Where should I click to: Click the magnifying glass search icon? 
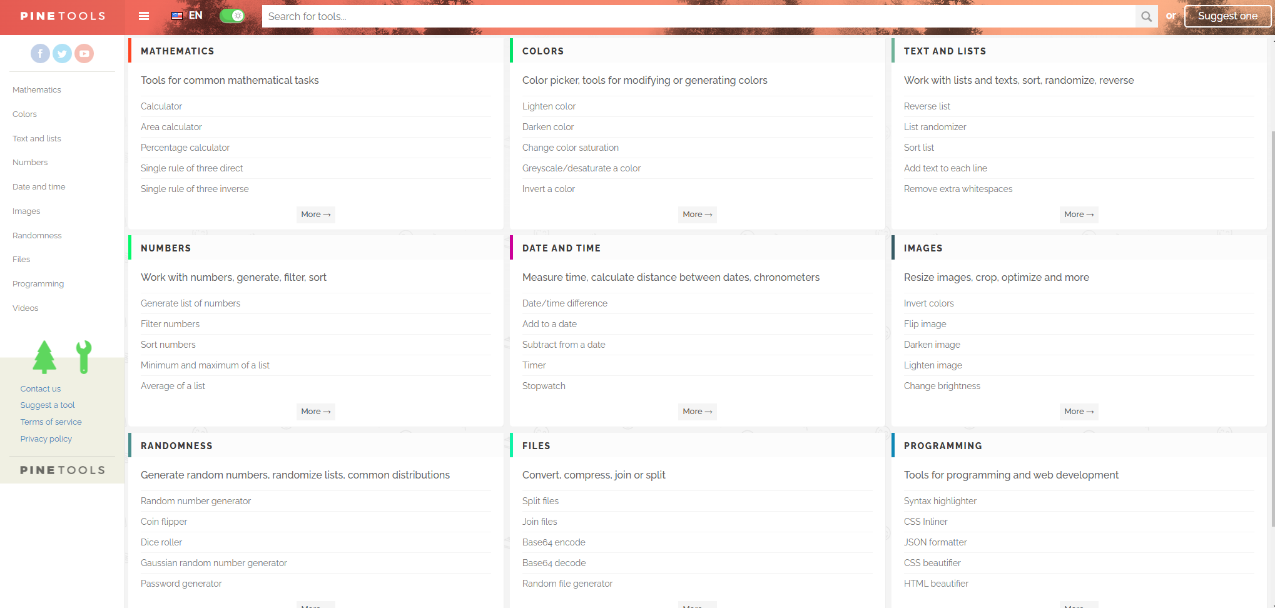point(1146,16)
